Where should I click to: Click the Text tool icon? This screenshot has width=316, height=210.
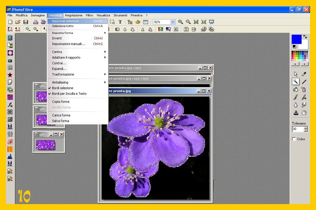tap(120, 22)
